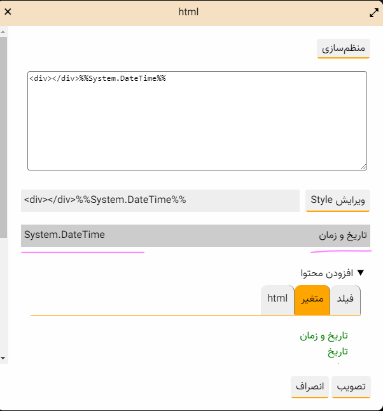Cancel with the انصراف button

pos(310,386)
